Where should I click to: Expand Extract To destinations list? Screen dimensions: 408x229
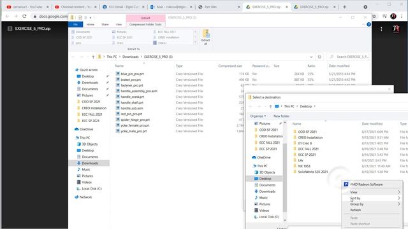[196, 43]
